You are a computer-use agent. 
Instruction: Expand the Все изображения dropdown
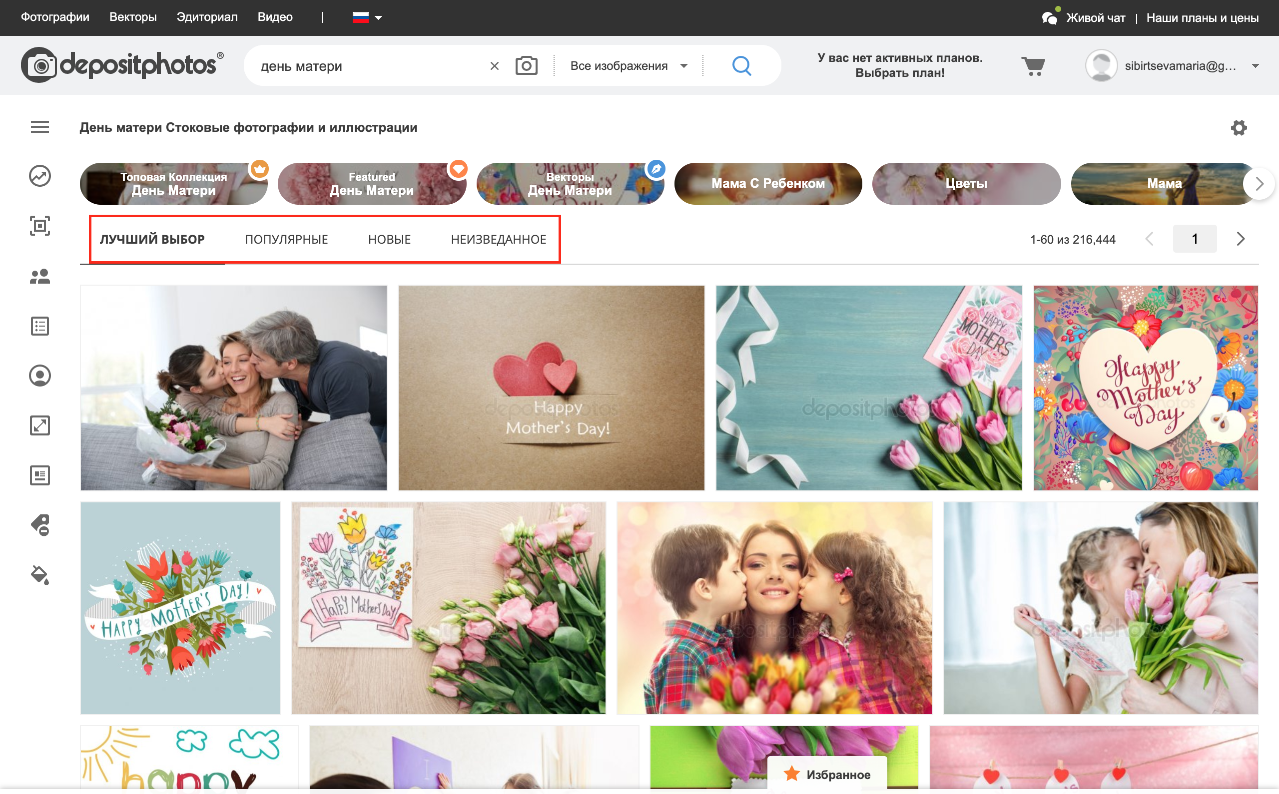(x=629, y=65)
